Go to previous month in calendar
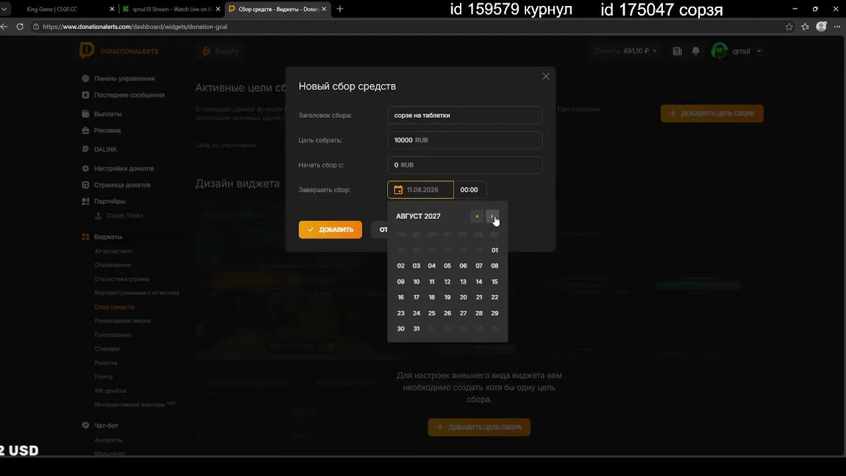Screen dimensions: 846x476 coord(477,216)
